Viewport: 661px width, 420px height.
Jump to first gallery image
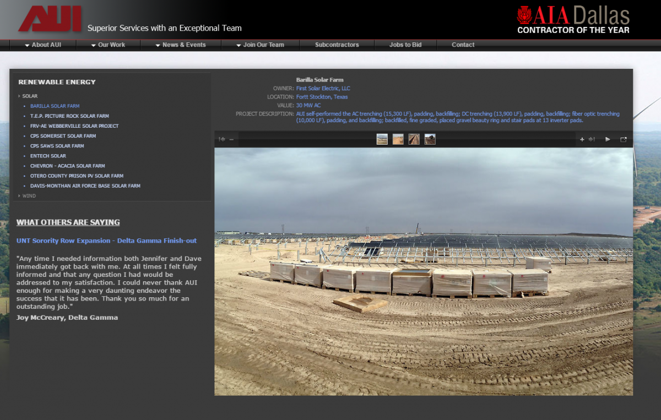(x=222, y=139)
